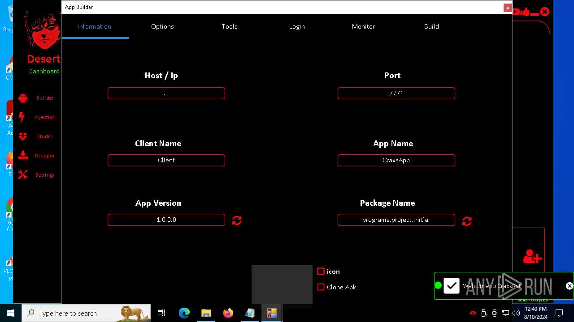574x322 pixels.
Task: Click the volume tray icon
Action: click(x=516, y=313)
